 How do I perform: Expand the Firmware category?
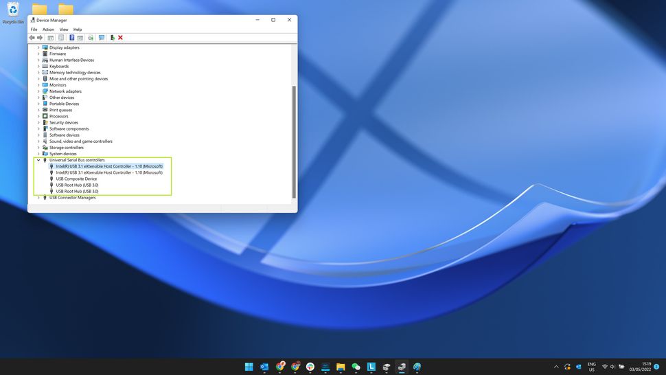point(38,54)
